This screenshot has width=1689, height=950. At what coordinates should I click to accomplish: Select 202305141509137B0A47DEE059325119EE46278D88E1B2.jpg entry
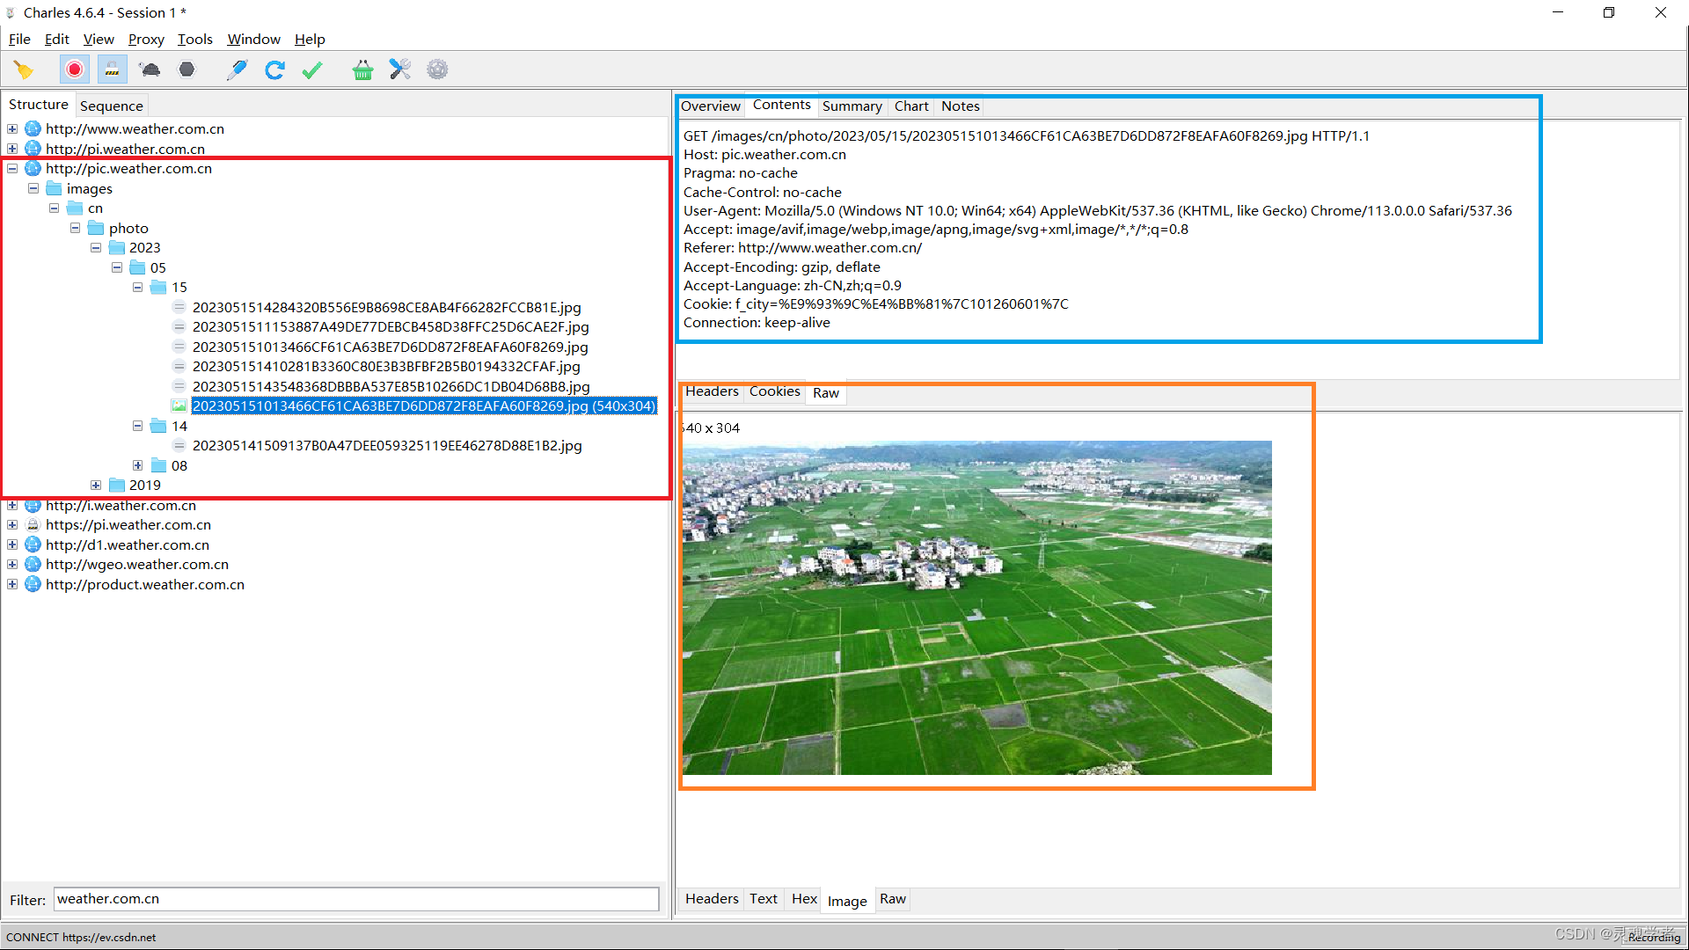(x=387, y=446)
